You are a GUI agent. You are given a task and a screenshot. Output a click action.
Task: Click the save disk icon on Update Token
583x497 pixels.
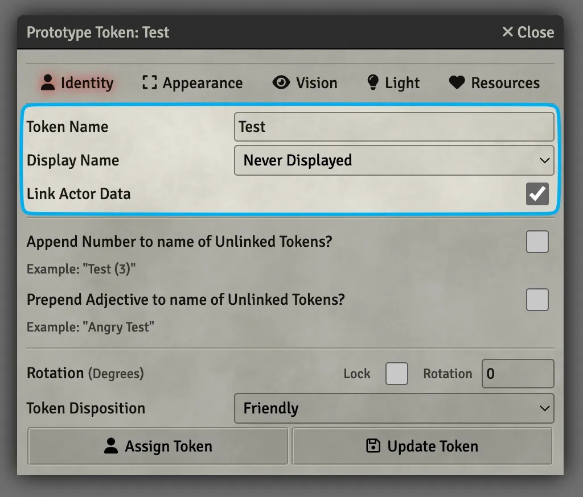373,446
